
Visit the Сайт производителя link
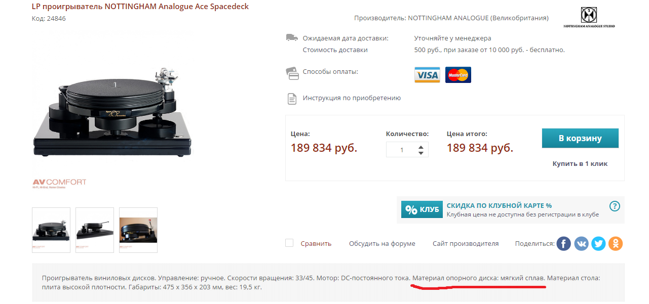(466, 243)
